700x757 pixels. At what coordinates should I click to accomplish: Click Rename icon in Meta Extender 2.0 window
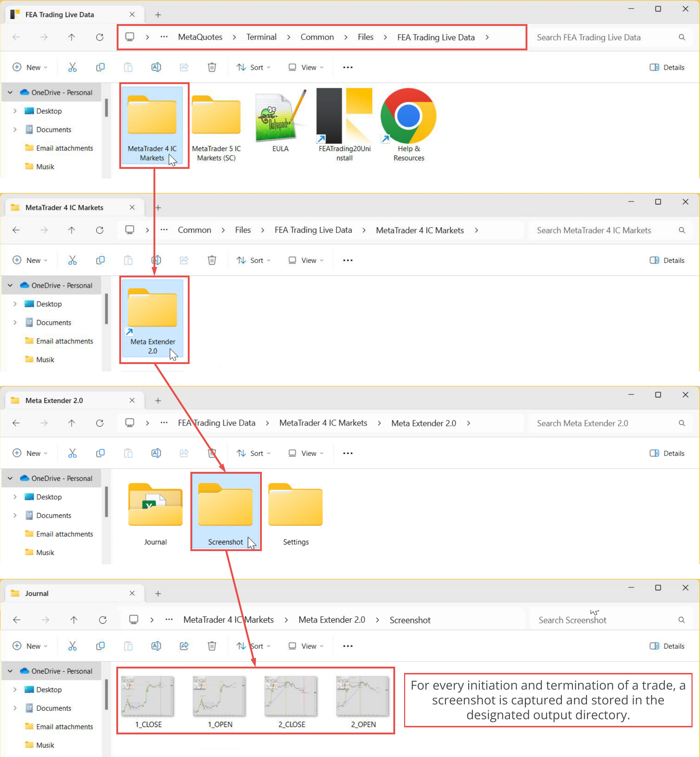pos(156,453)
